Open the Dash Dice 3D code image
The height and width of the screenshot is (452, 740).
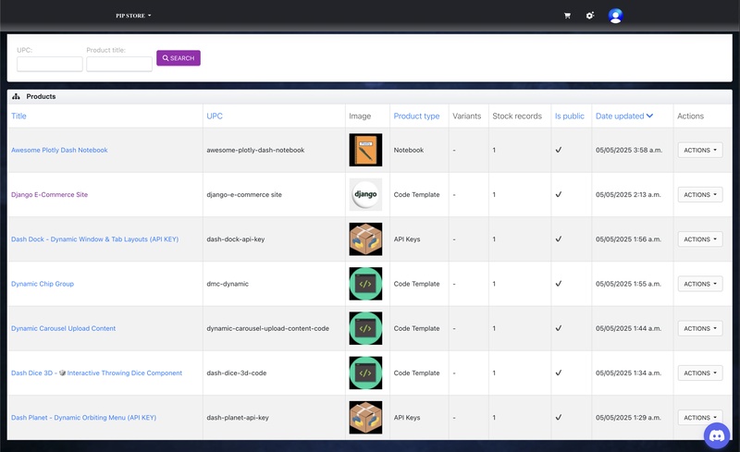pos(365,373)
